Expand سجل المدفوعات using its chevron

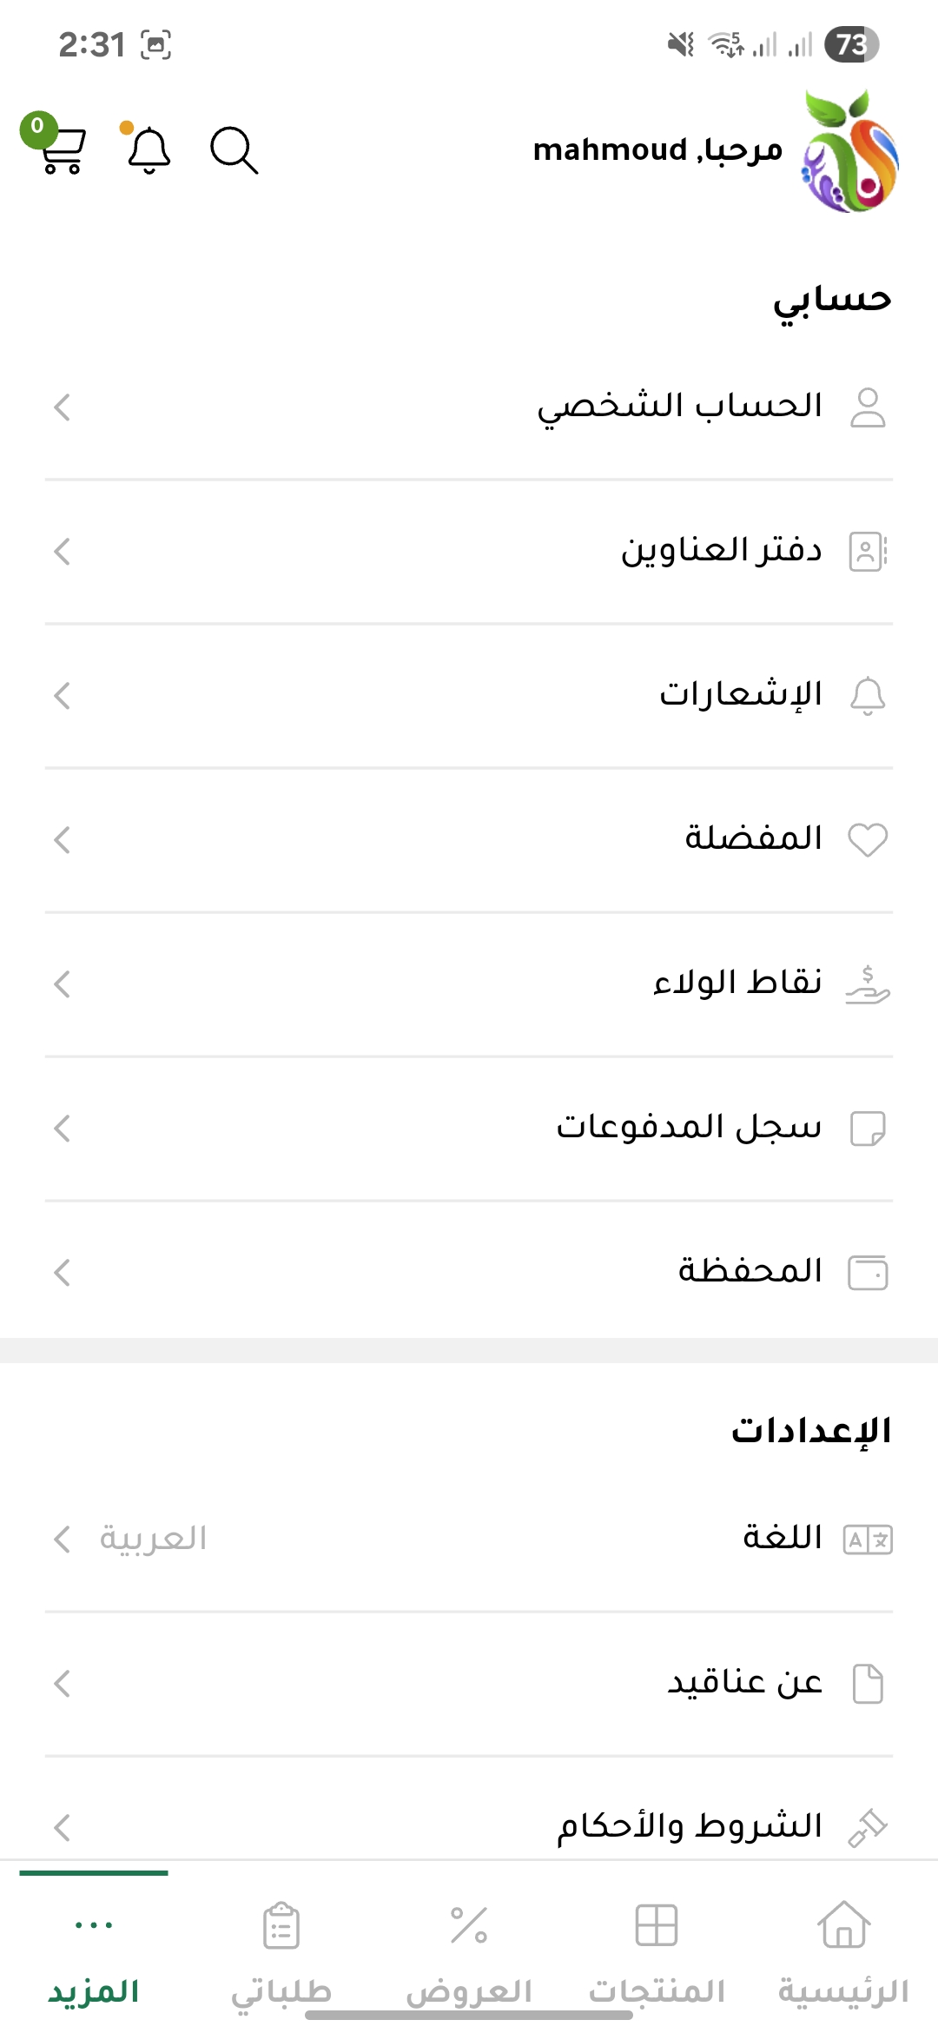point(62,1129)
